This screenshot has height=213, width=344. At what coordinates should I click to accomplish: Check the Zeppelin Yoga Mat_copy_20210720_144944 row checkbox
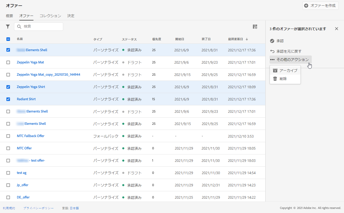tap(8, 75)
